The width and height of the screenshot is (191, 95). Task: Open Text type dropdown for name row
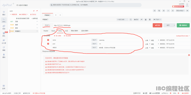click(94, 40)
